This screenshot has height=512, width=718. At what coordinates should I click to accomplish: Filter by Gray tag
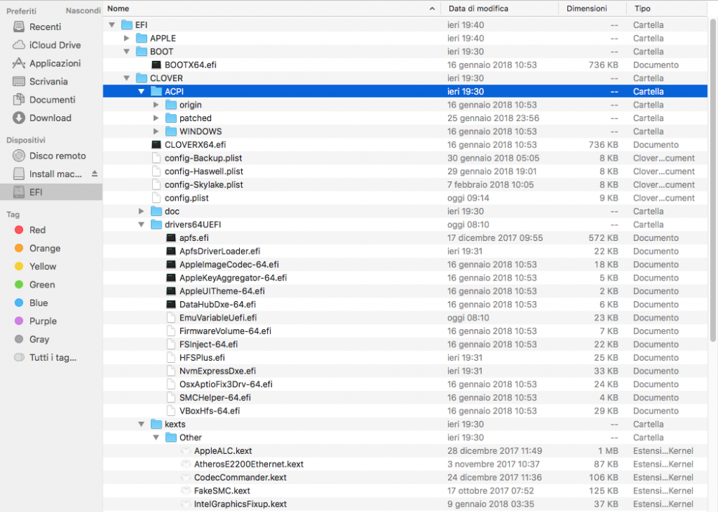(32, 339)
